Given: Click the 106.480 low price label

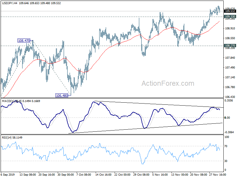Looking at the screenshot, I should [62, 96].
